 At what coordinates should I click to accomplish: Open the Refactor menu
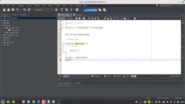(x=37, y=5)
